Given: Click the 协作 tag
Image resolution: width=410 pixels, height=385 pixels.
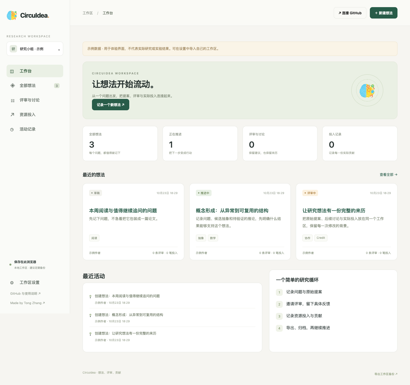Looking at the screenshot, I should coord(307,238).
